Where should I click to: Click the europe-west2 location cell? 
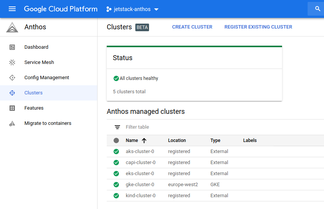click(183, 185)
